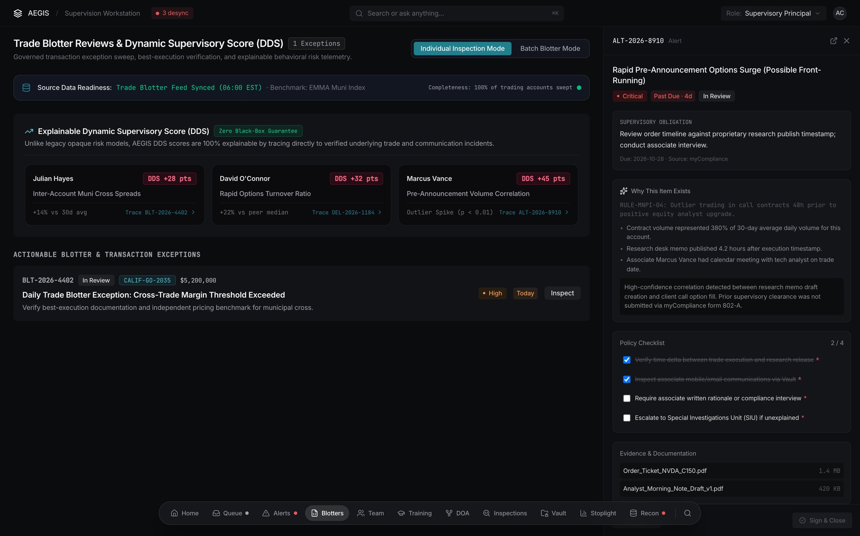860x536 pixels.
Task: Open Analyst_Morning_Note_Draft_v1.pdf evidence file
Action: (731, 489)
